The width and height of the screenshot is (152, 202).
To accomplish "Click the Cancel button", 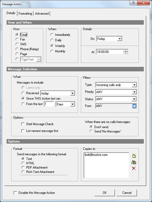I will point(127,193).
